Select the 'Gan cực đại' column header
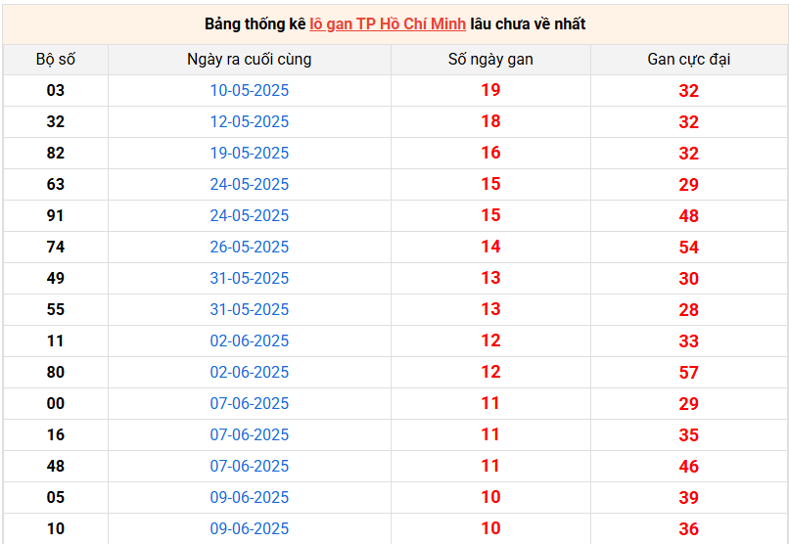The image size is (789, 544). (688, 59)
